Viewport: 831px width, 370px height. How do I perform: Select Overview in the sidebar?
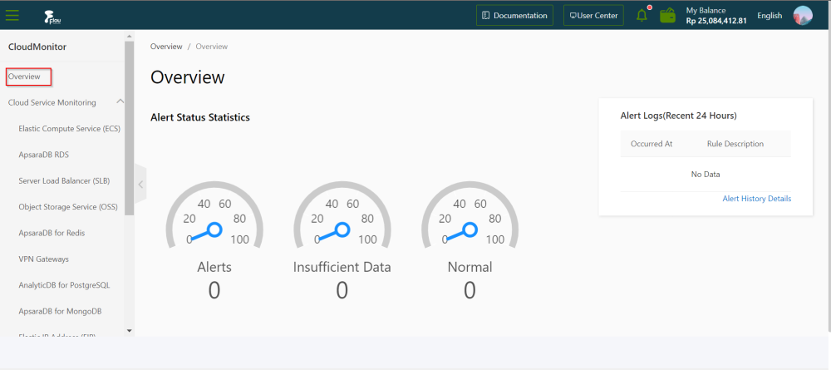click(24, 76)
